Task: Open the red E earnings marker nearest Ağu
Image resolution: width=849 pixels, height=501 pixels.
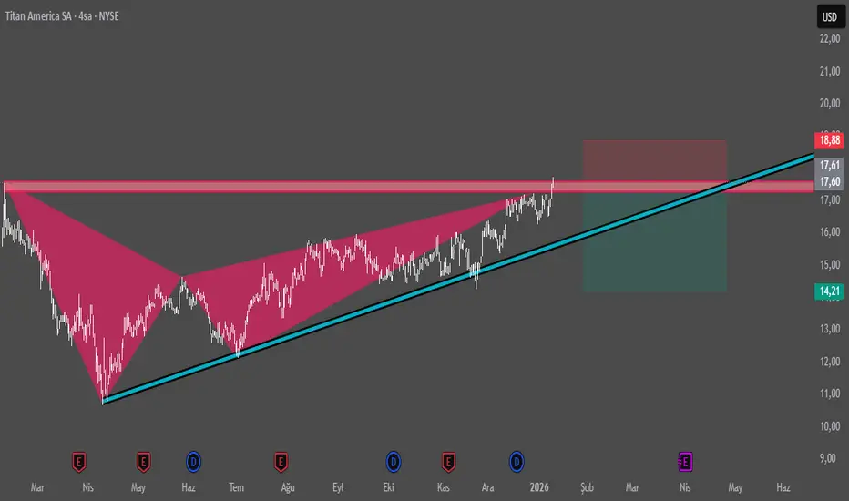Action: 281,462
